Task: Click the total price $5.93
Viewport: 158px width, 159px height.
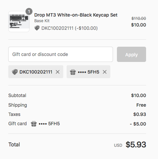Action: [136, 144]
